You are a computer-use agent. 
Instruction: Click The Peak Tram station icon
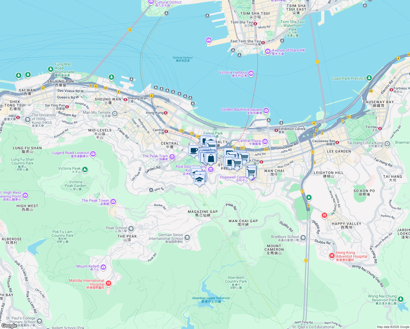[172, 157]
